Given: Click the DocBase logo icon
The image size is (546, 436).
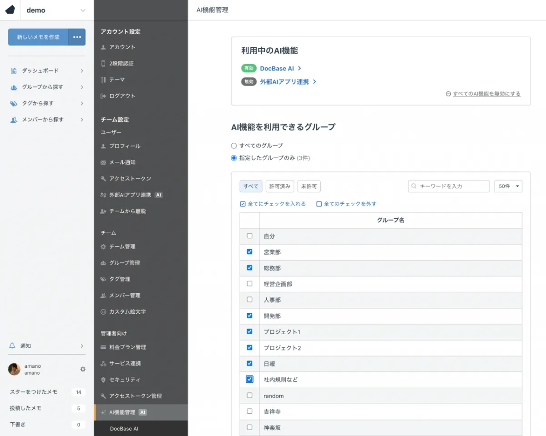Looking at the screenshot, I should pos(10,10).
